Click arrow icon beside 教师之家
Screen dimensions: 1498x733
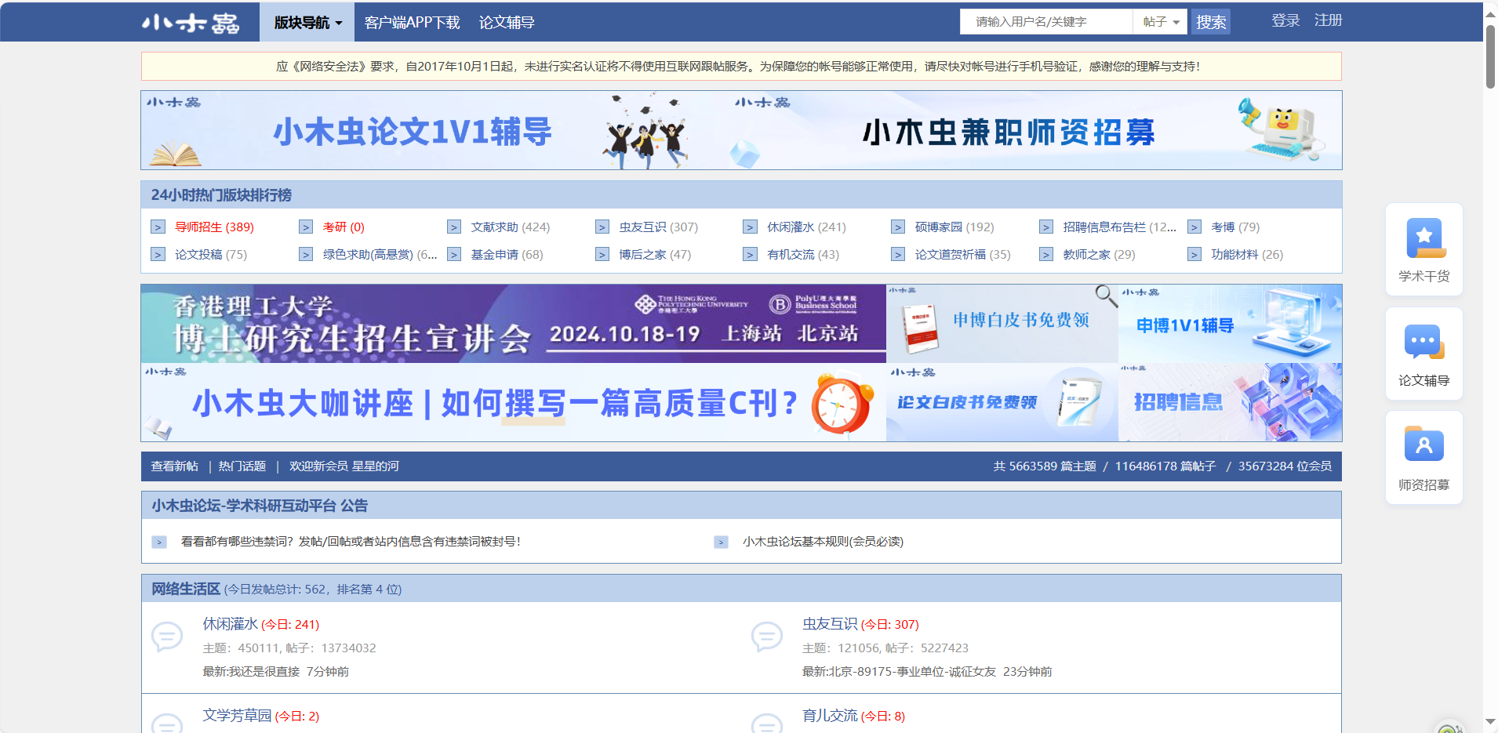[x=1046, y=255]
